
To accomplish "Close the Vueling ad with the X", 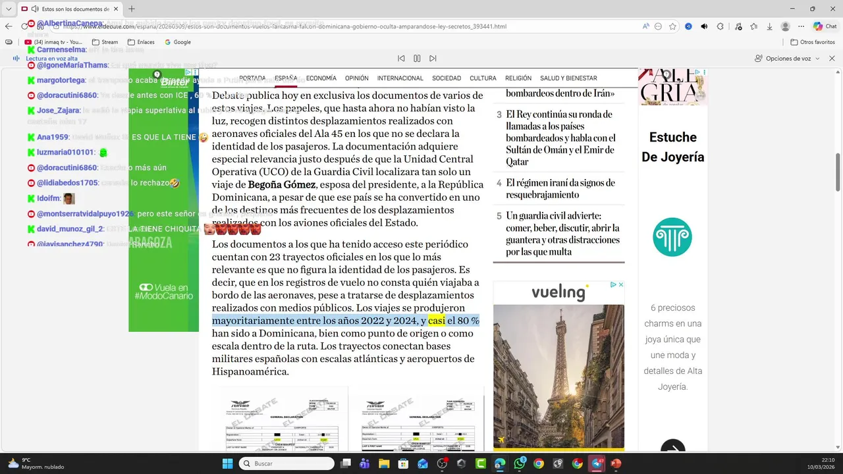I will [x=620, y=284].
